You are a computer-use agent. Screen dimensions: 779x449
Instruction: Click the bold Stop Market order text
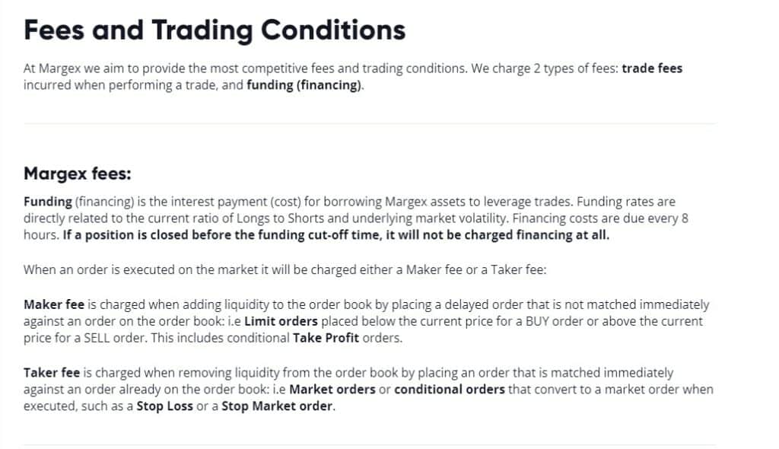coord(277,406)
